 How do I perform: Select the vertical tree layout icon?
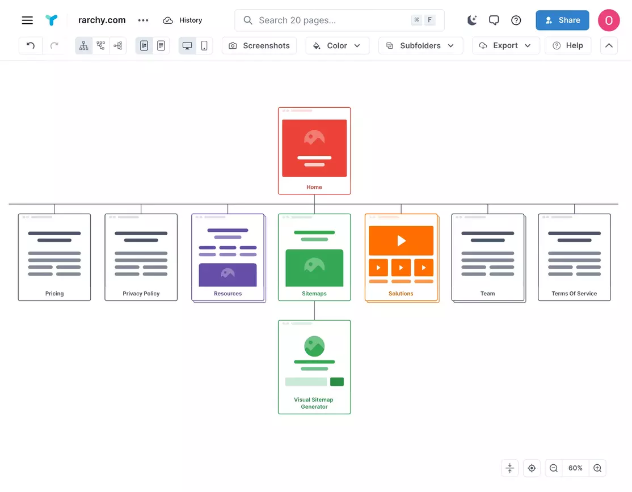click(83, 45)
